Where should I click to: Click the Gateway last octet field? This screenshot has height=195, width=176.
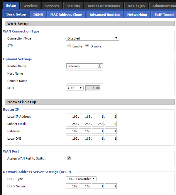111,131
